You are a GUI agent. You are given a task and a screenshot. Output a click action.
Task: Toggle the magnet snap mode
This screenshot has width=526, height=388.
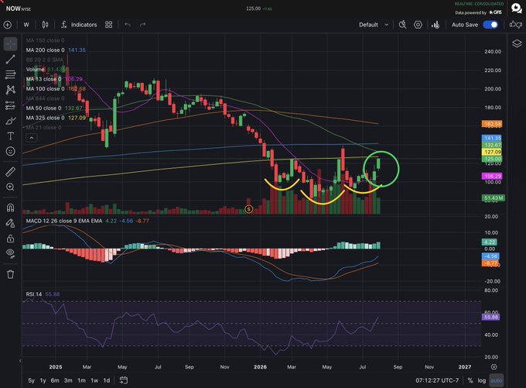click(x=10, y=208)
